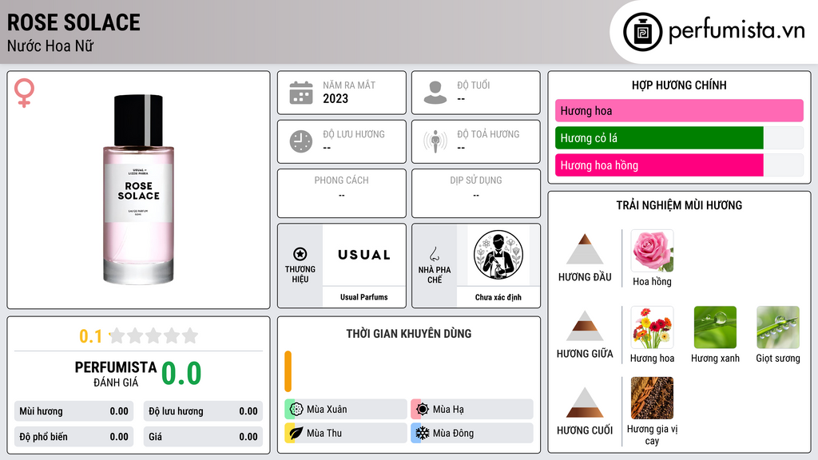Click the Hương hoa flowers note image
This screenshot has height=460, width=818.
pos(652,327)
